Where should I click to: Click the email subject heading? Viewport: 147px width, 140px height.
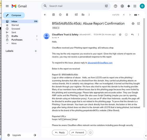coord(88,23)
